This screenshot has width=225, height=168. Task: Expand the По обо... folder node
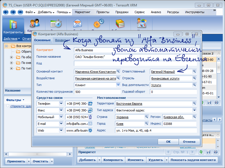coord(11,57)
